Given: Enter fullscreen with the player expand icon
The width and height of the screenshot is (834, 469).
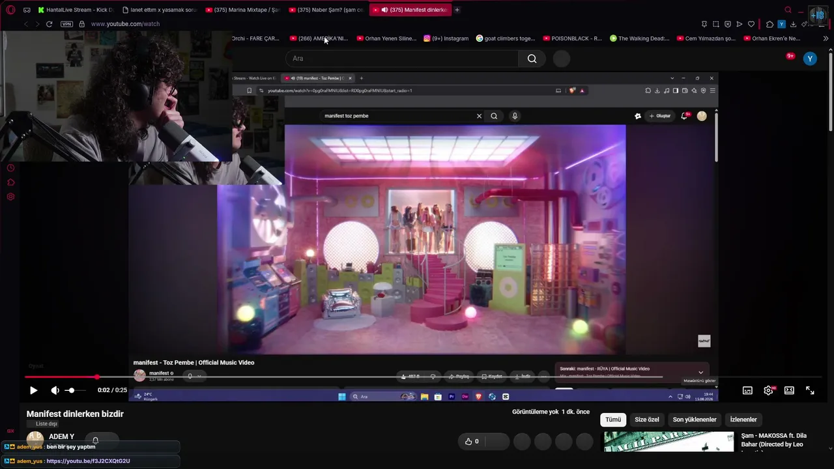Looking at the screenshot, I should (810, 390).
